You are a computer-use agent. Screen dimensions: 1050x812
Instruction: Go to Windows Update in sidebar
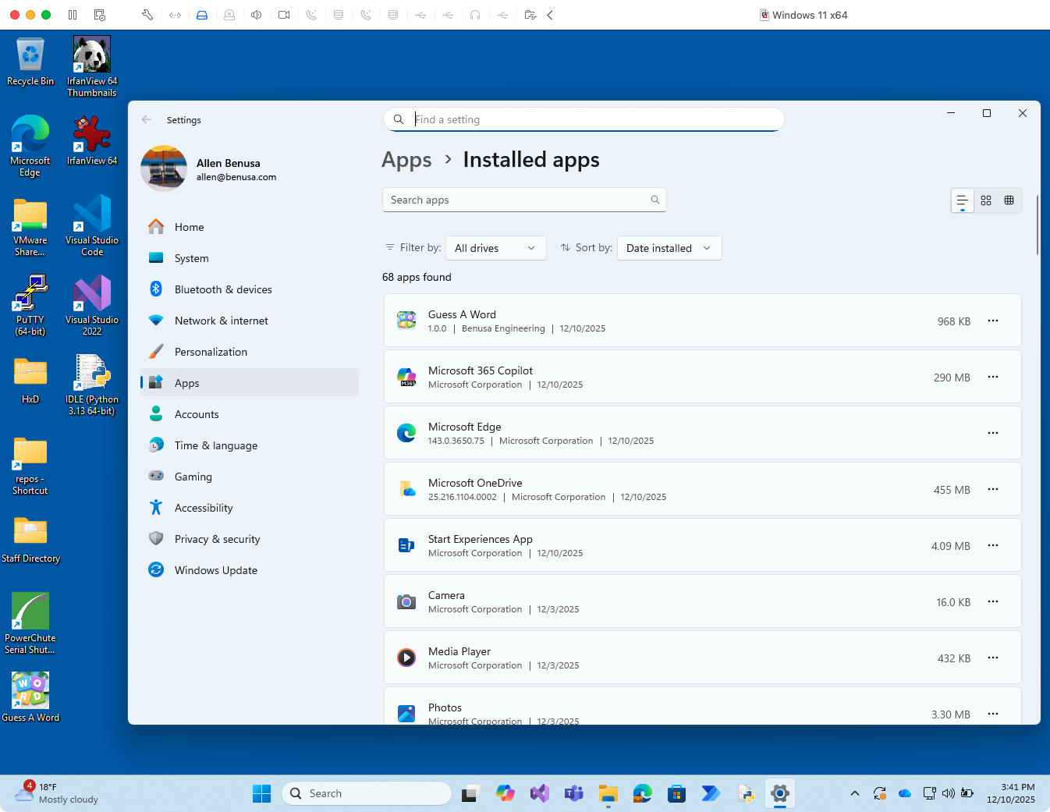coord(216,570)
